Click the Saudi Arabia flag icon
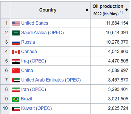This screenshot has width=131, height=114. (x=16, y=33)
